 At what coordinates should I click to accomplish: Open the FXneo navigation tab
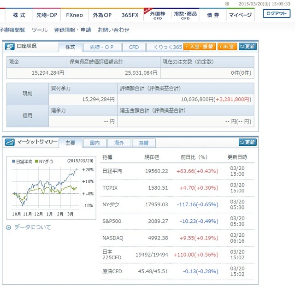(75, 15)
